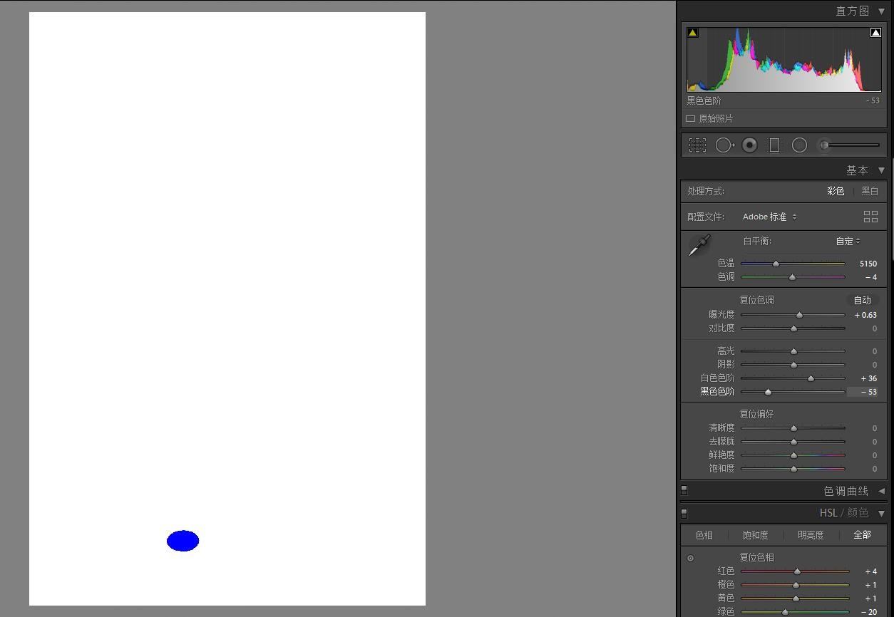The image size is (894, 617).
Task: Expand the 色调曲线 panel
Action: [881, 491]
